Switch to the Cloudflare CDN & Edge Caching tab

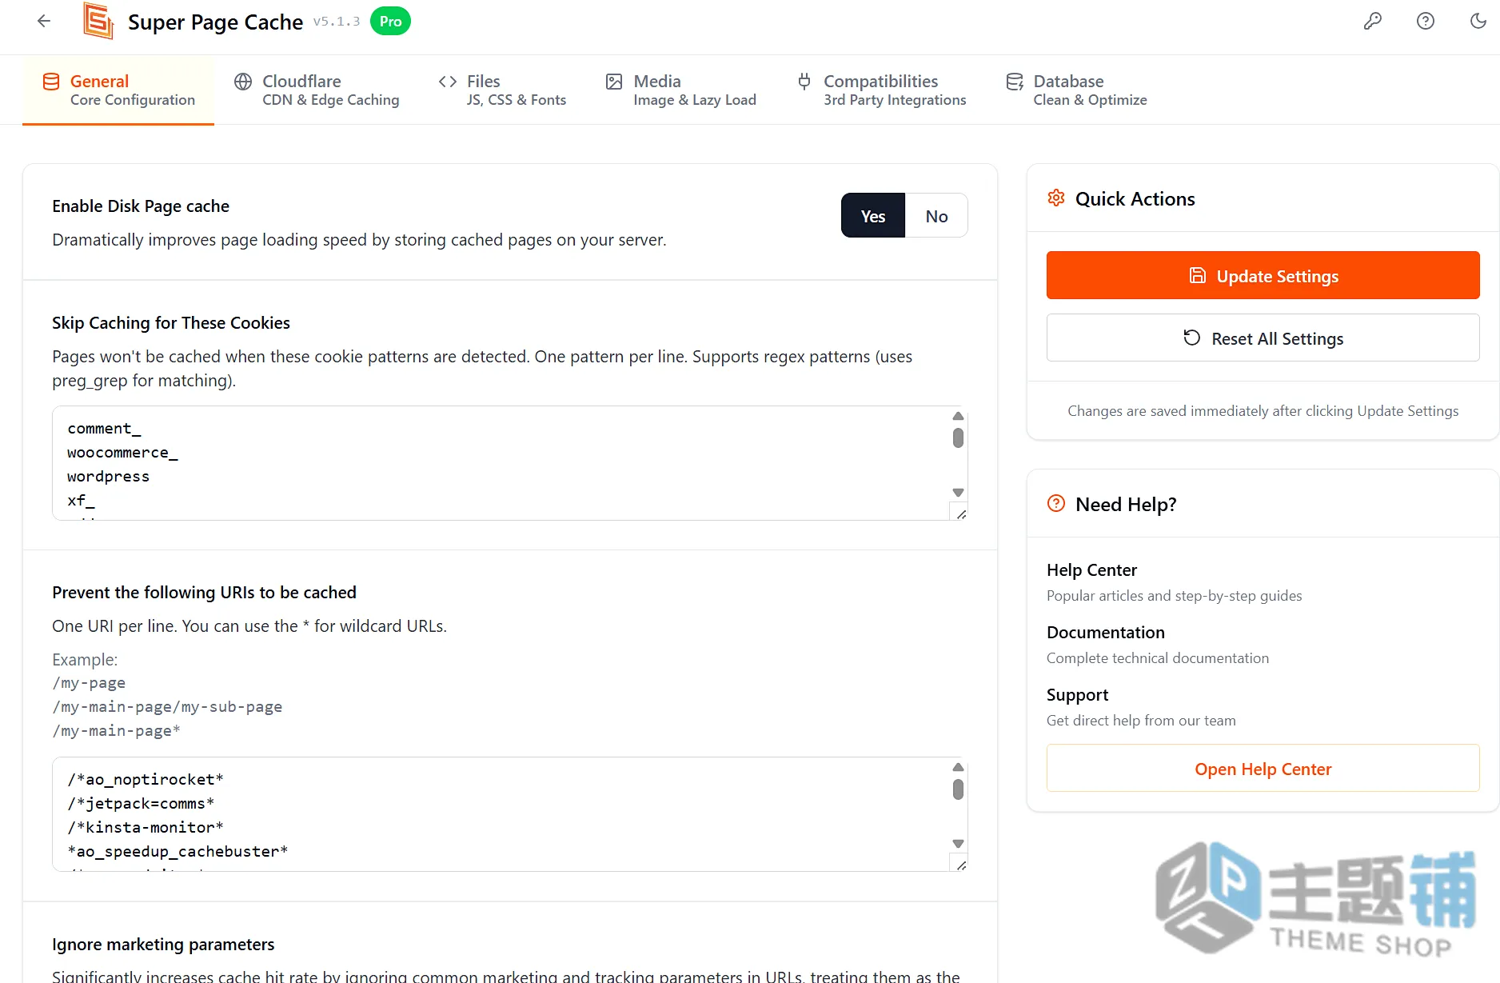click(x=317, y=90)
